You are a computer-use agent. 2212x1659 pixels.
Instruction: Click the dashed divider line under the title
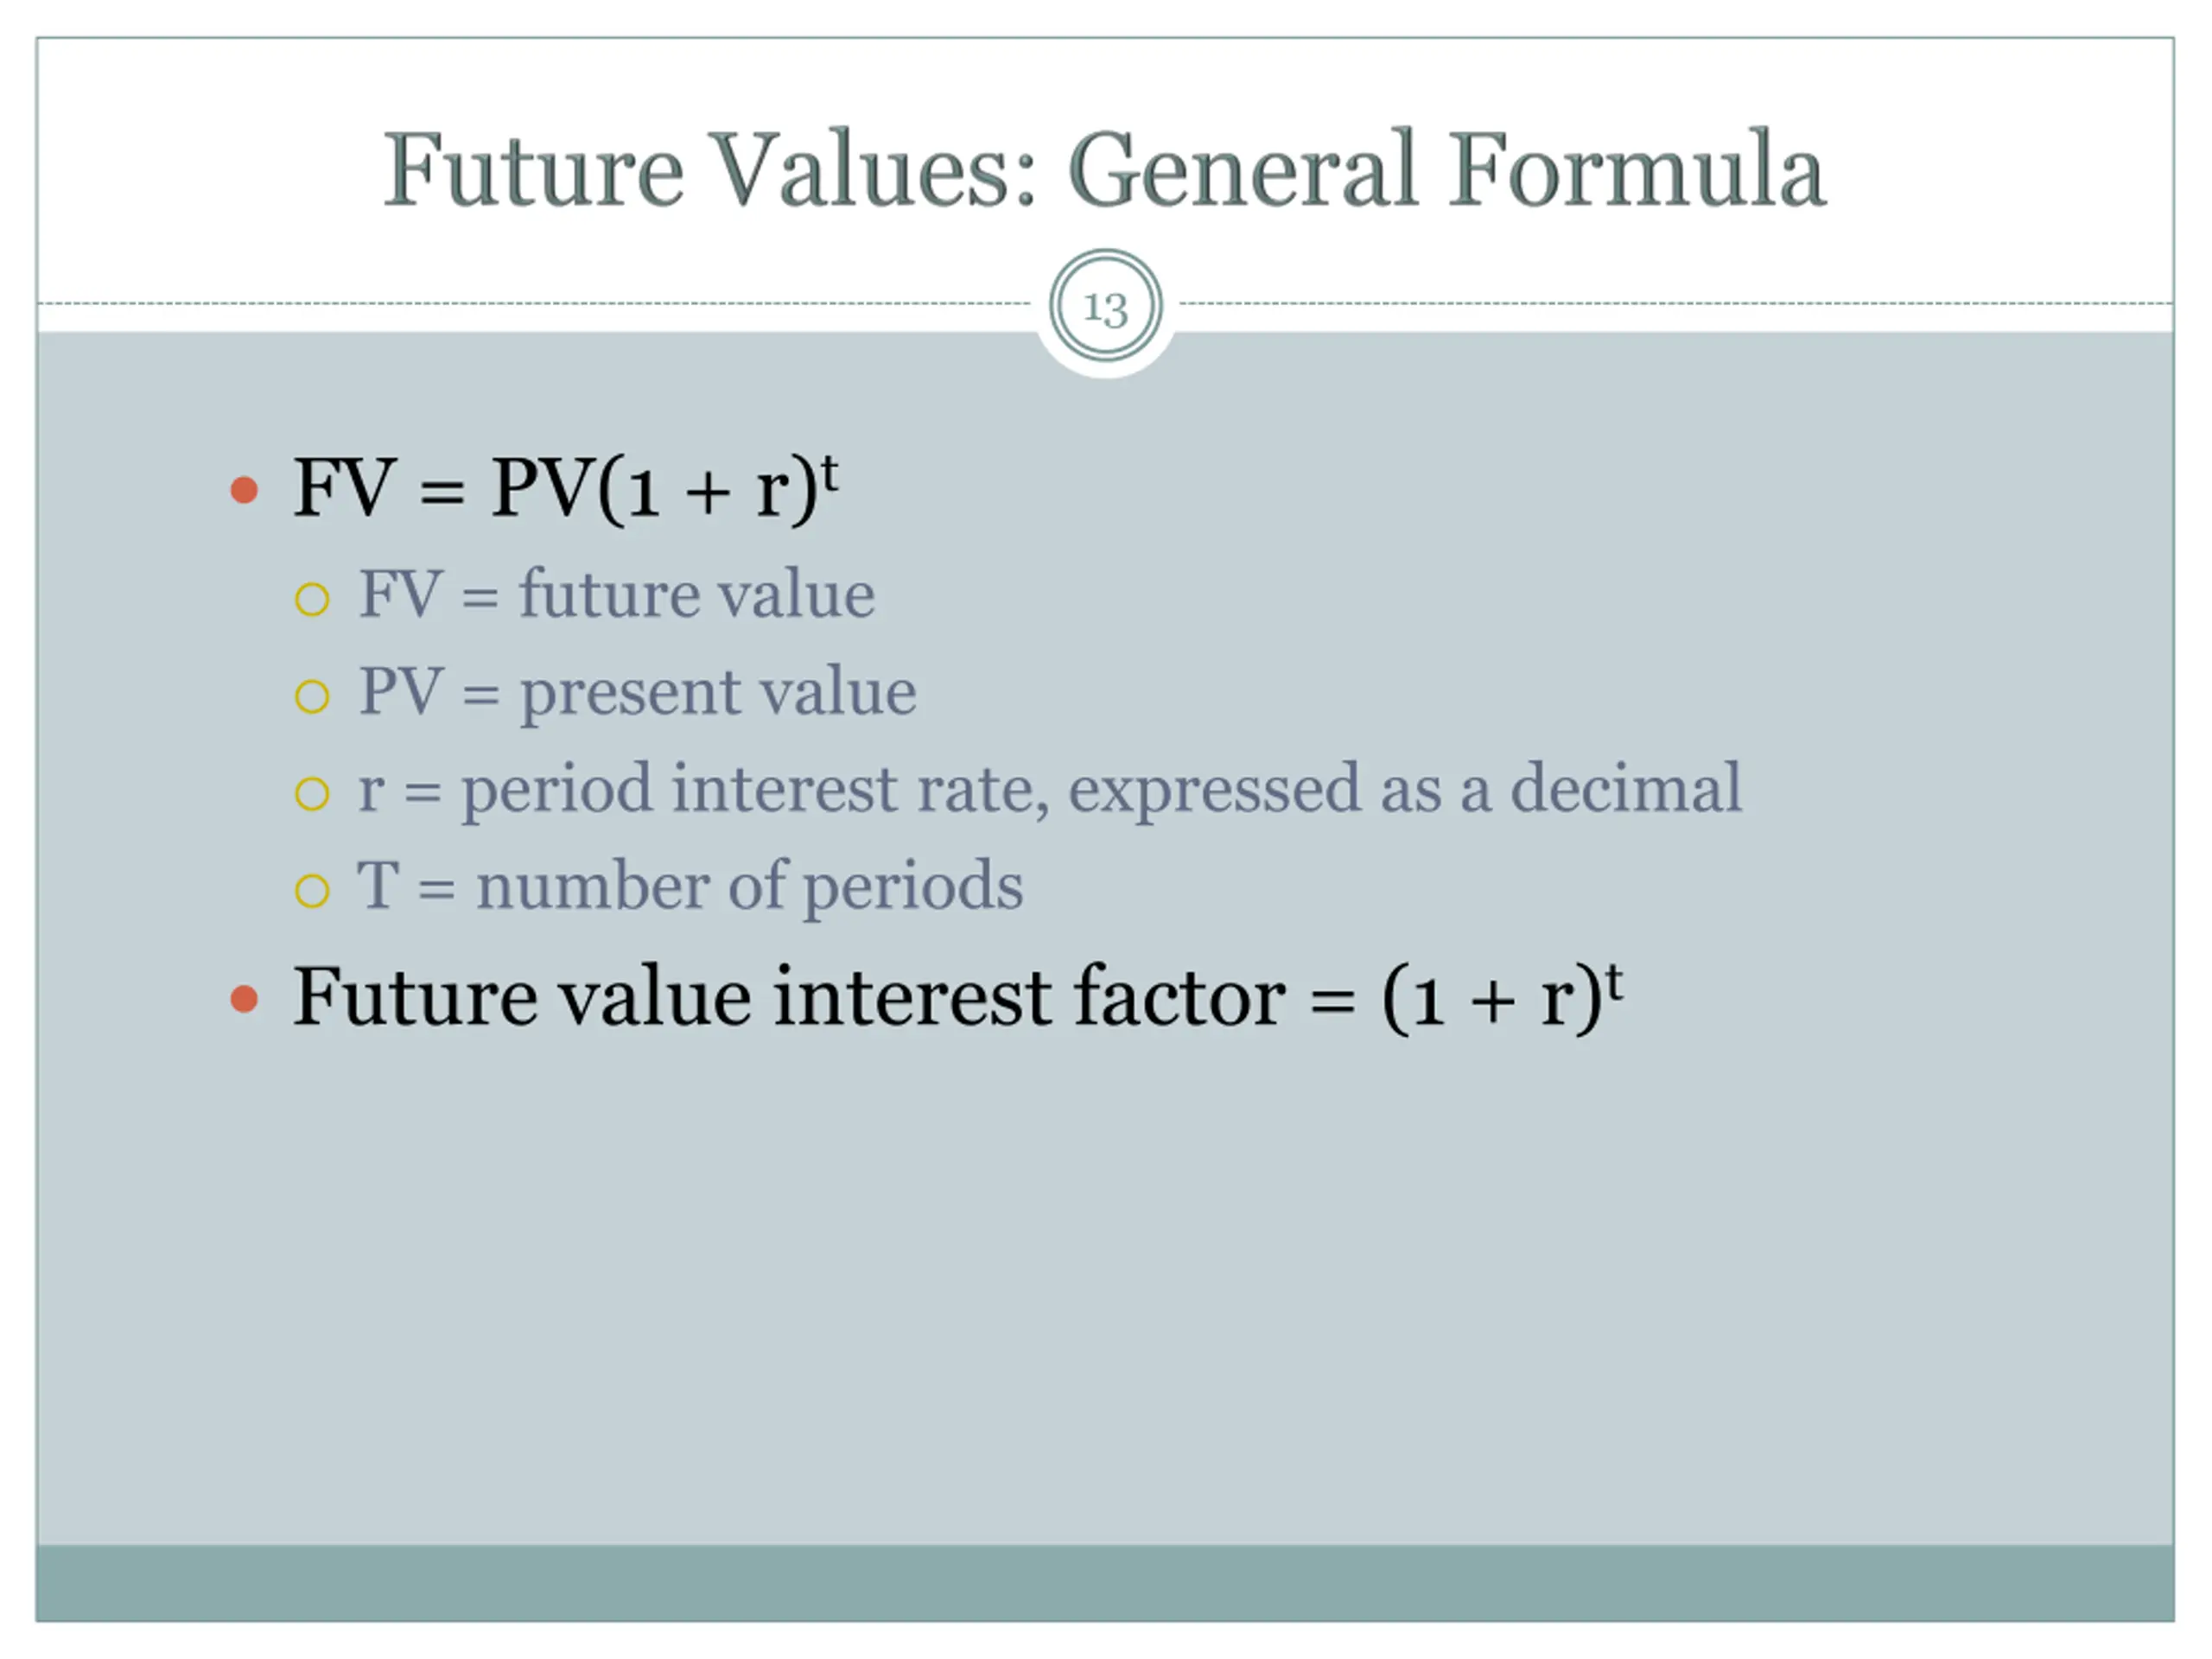click(x=534, y=303)
